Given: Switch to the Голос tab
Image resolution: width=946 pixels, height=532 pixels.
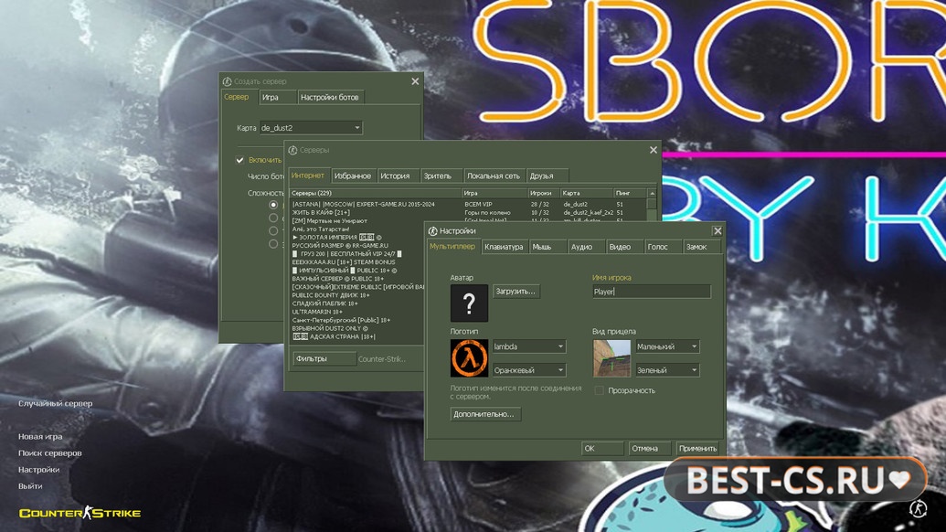Looking at the screenshot, I should point(663,247).
